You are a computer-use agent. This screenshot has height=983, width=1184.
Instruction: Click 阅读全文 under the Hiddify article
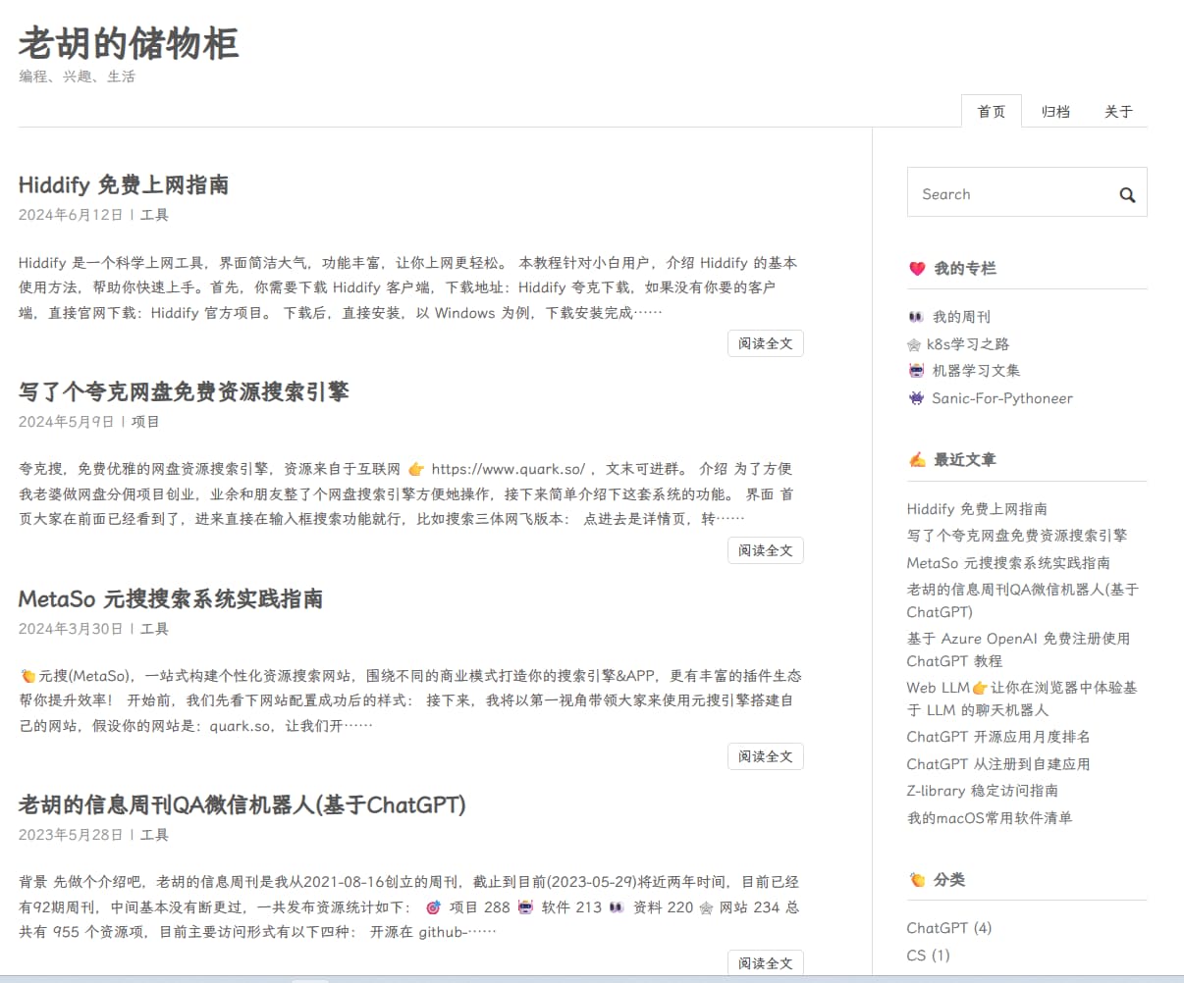pos(766,342)
